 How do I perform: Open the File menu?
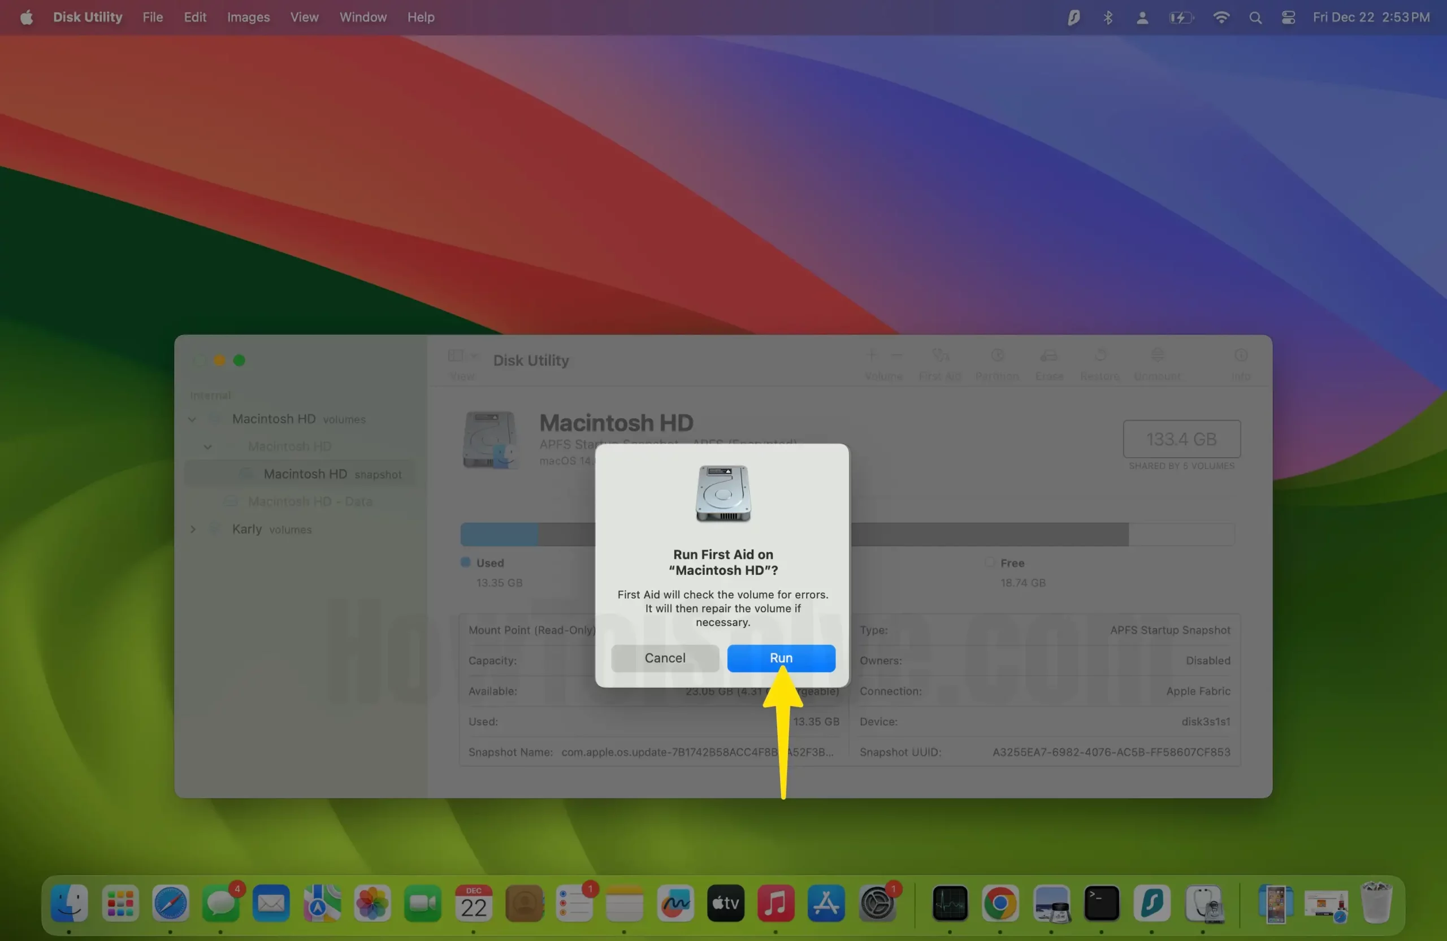tap(153, 17)
